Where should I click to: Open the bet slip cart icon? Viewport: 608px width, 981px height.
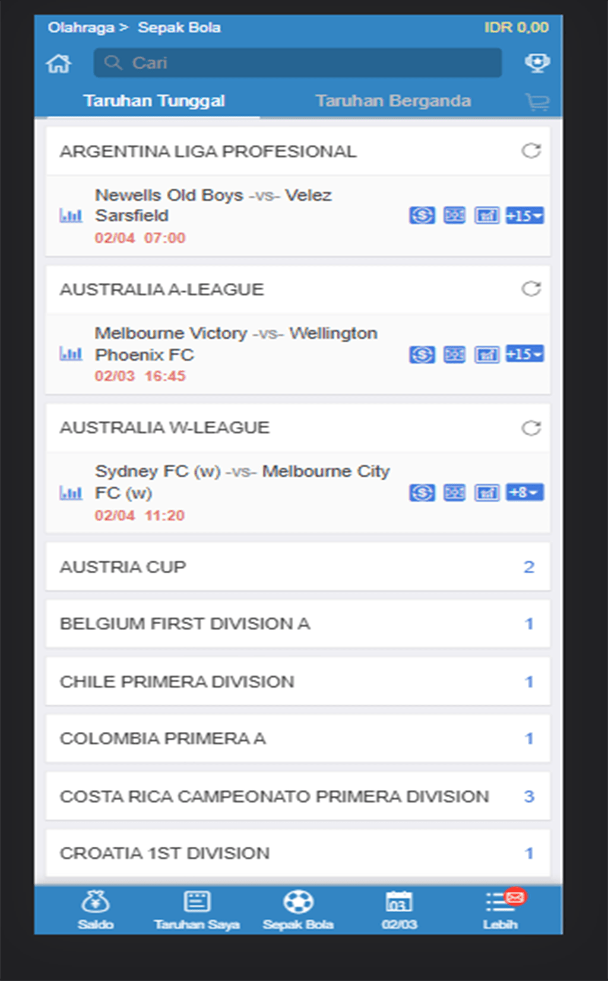click(x=537, y=102)
